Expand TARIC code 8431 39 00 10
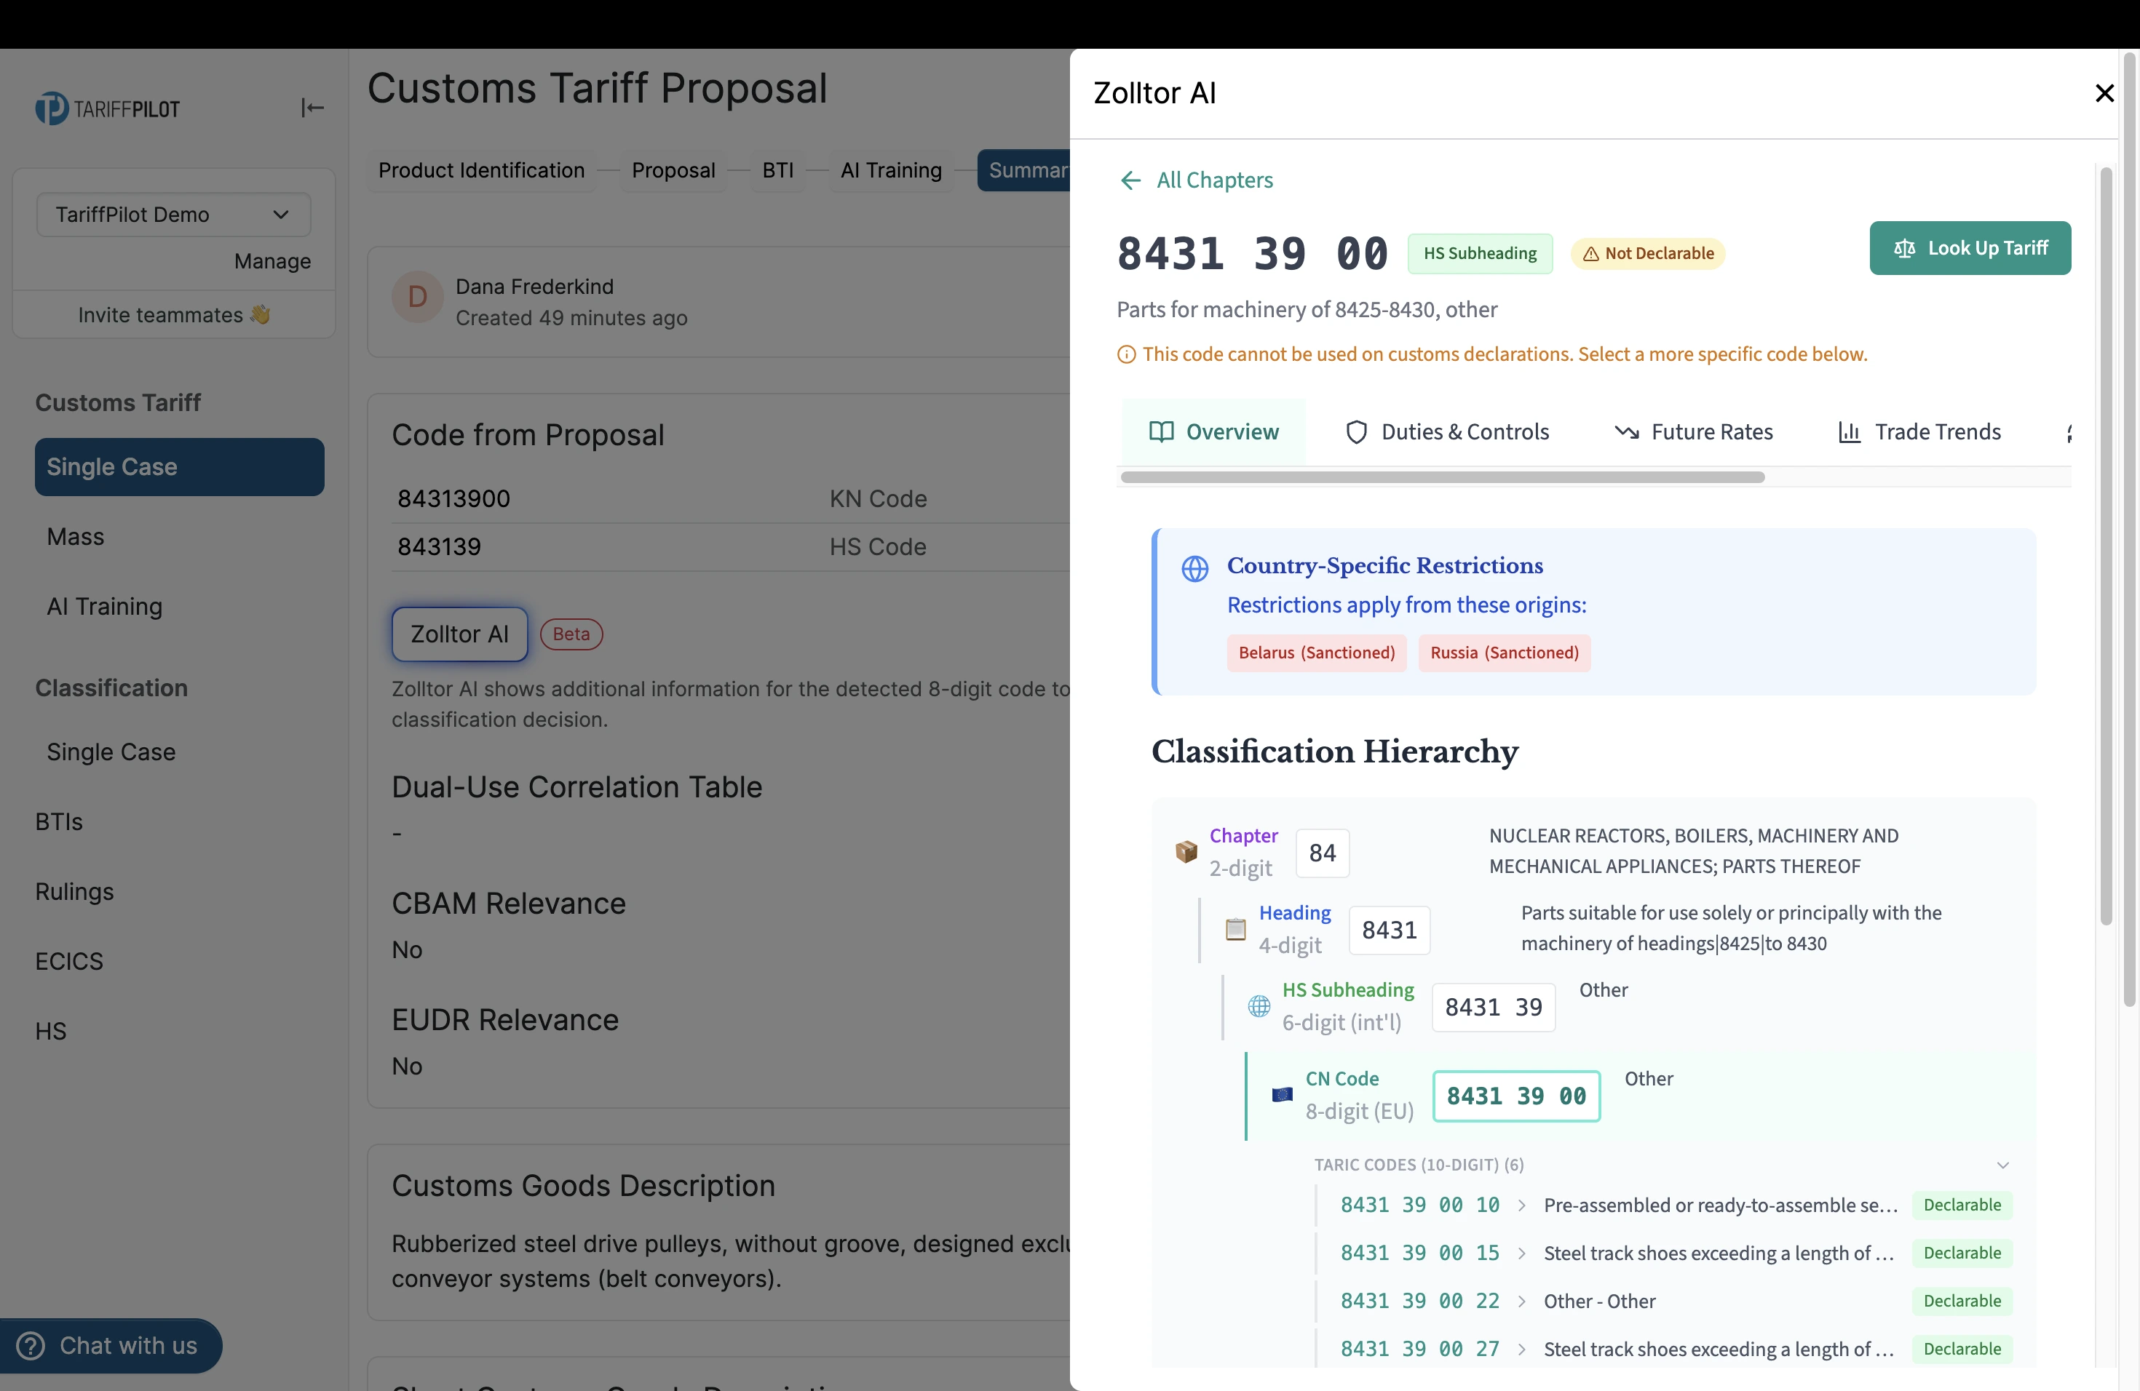The width and height of the screenshot is (2140, 1391). (x=1521, y=1205)
